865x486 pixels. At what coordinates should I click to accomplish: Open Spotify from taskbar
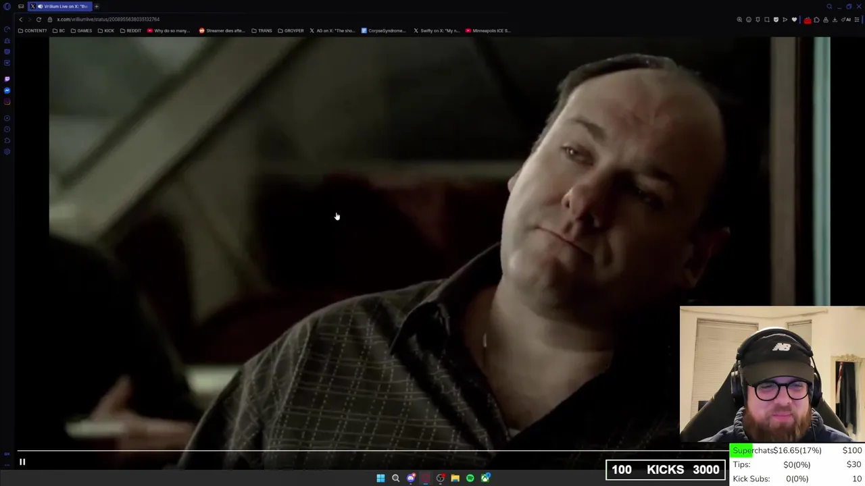point(470,478)
